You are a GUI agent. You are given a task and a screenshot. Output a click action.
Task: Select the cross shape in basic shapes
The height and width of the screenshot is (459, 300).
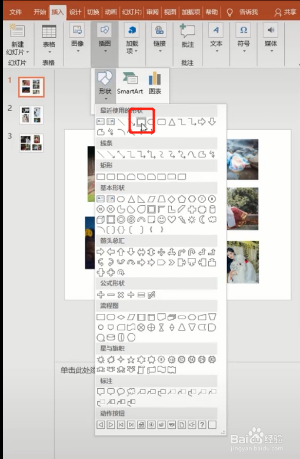(192, 209)
